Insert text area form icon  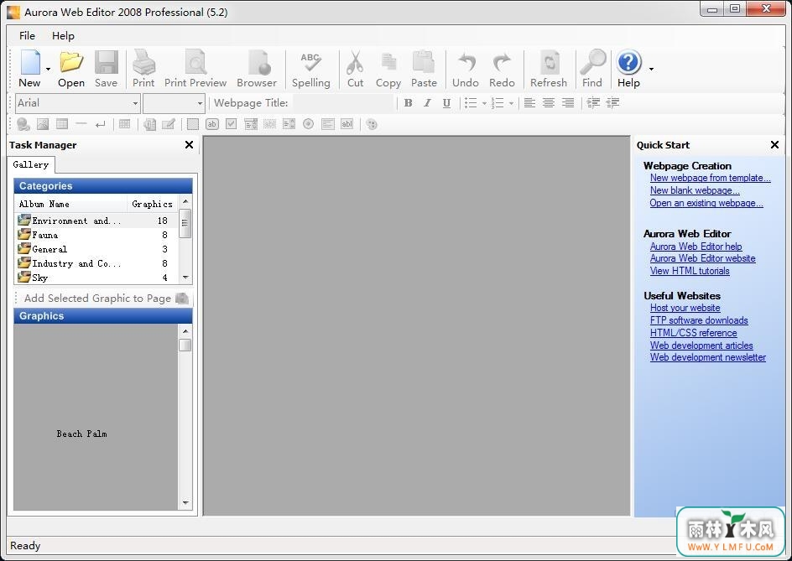[x=328, y=124]
